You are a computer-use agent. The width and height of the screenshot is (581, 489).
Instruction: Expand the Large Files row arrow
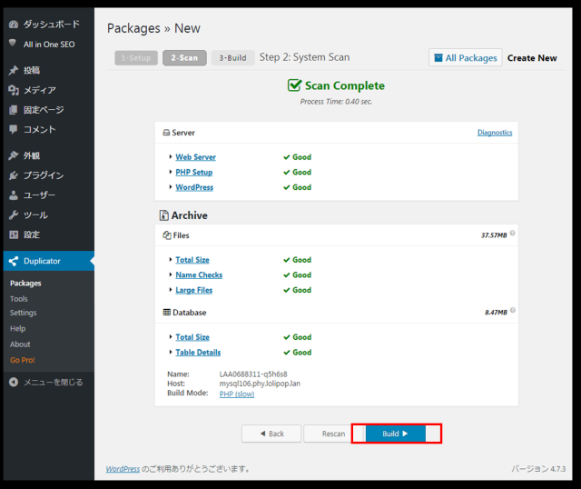point(171,289)
